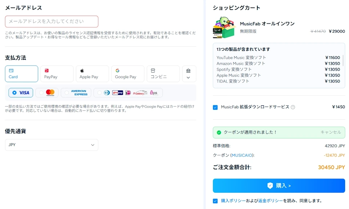The height and width of the screenshot is (209, 349).
Task: Choose the Google Pay payment tab
Action: click(128, 74)
